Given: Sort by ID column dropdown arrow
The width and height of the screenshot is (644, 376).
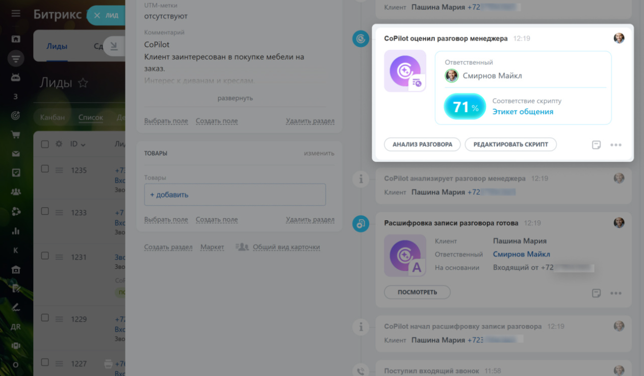Looking at the screenshot, I should coord(83,145).
